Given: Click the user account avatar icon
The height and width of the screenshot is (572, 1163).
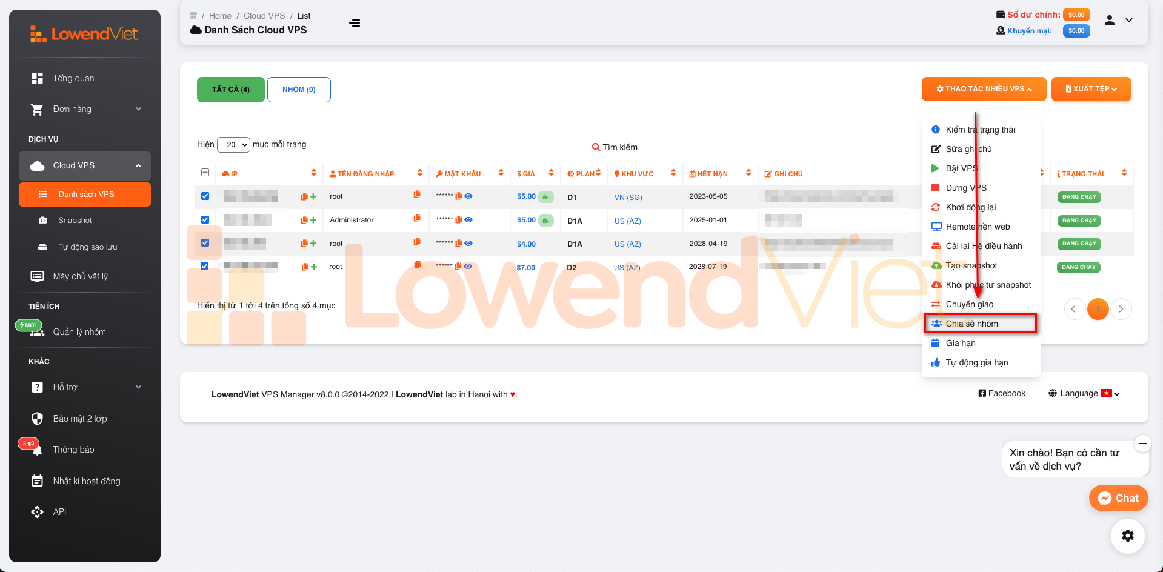Looking at the screenshot, I should [x=1110, y=20].
